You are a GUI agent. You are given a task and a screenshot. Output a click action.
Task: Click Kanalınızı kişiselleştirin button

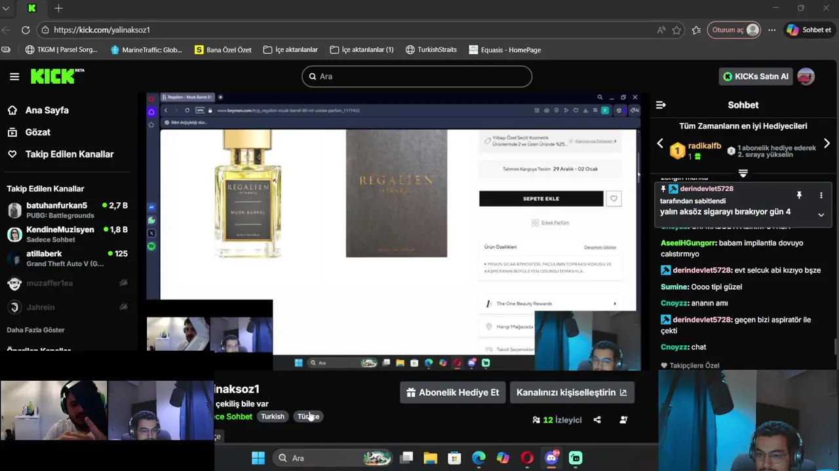tap(572, 392)
